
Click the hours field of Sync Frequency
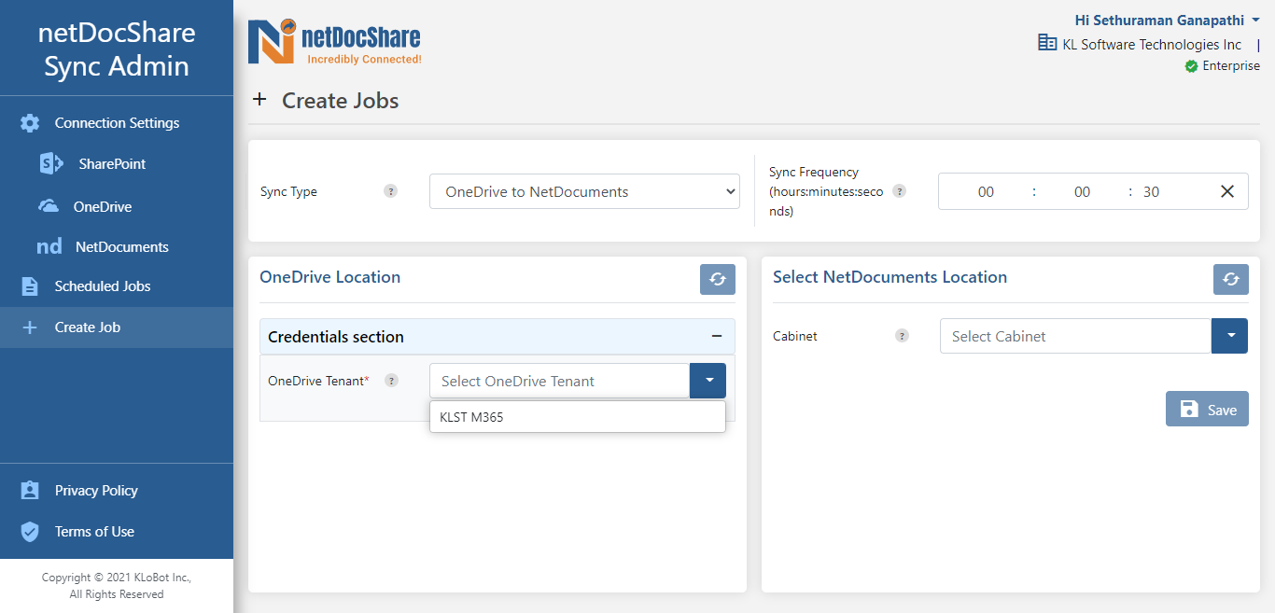click(986, 191)
